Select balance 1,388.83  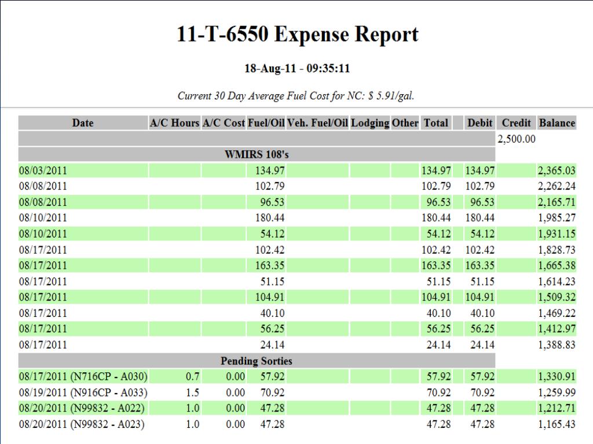557,345
